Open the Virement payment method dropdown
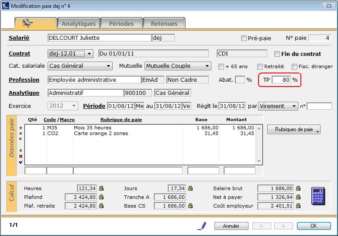This screenshot has width=338, height=236. (x=278, y=106)
